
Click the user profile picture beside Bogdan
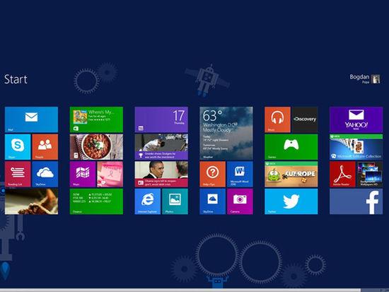pos(376,79)
